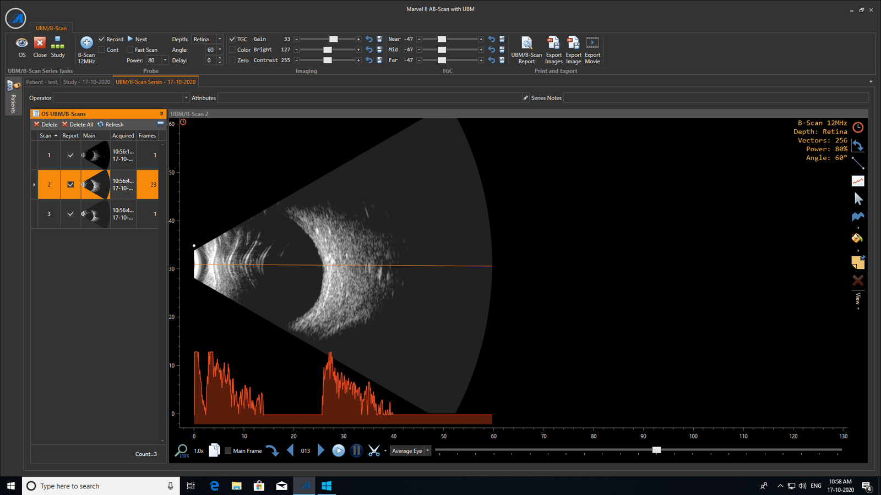Expand the Average Eye dropdown

[427, 451]
